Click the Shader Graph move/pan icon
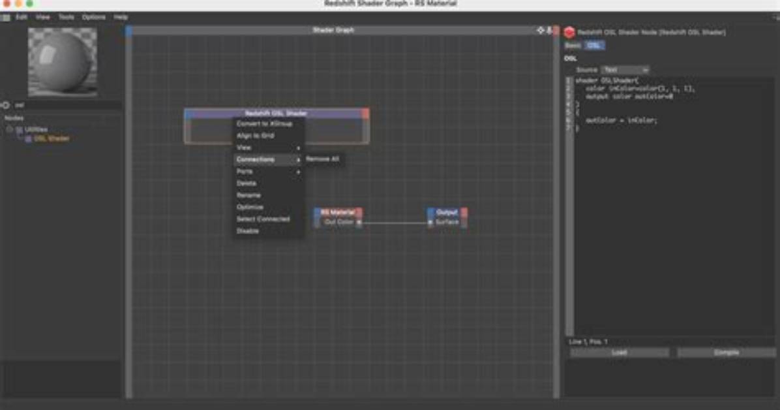 pos(541,31)
